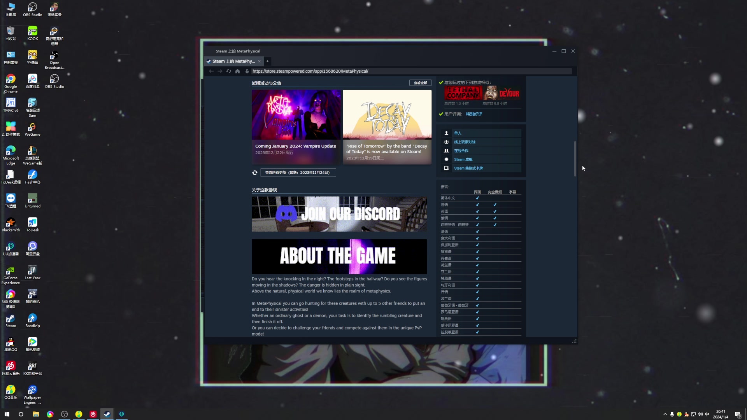This screenshot has width=747, height=420.
Task: Open the Lethal Company game thumbnail
Action: 463,93
